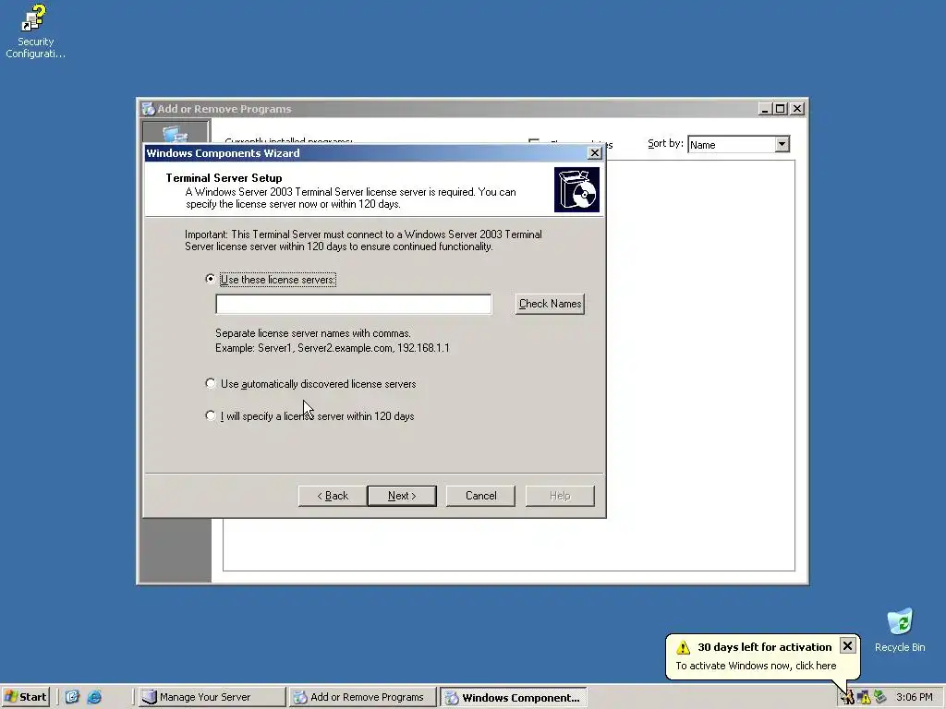The width and height of the screenshot is (946, 709).
Task: Choose I will specify a license server later
Action: point(211,415)
